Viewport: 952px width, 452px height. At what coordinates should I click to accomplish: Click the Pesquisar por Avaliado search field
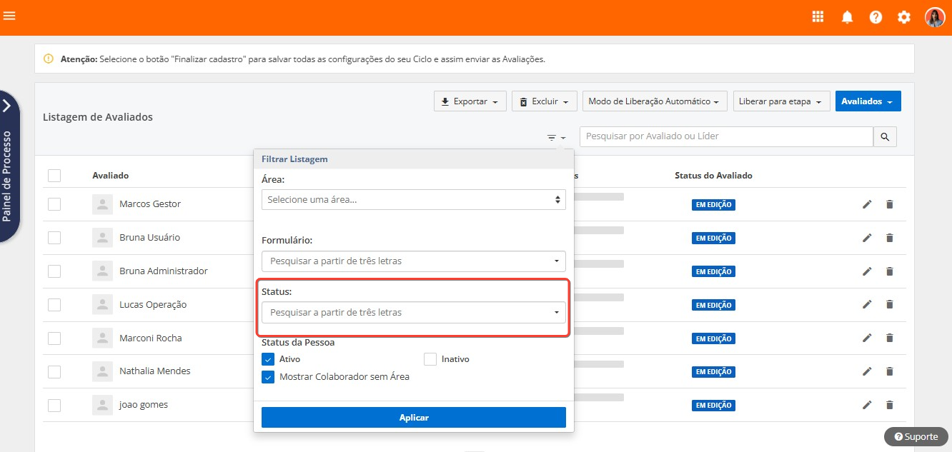pos(725,136)
